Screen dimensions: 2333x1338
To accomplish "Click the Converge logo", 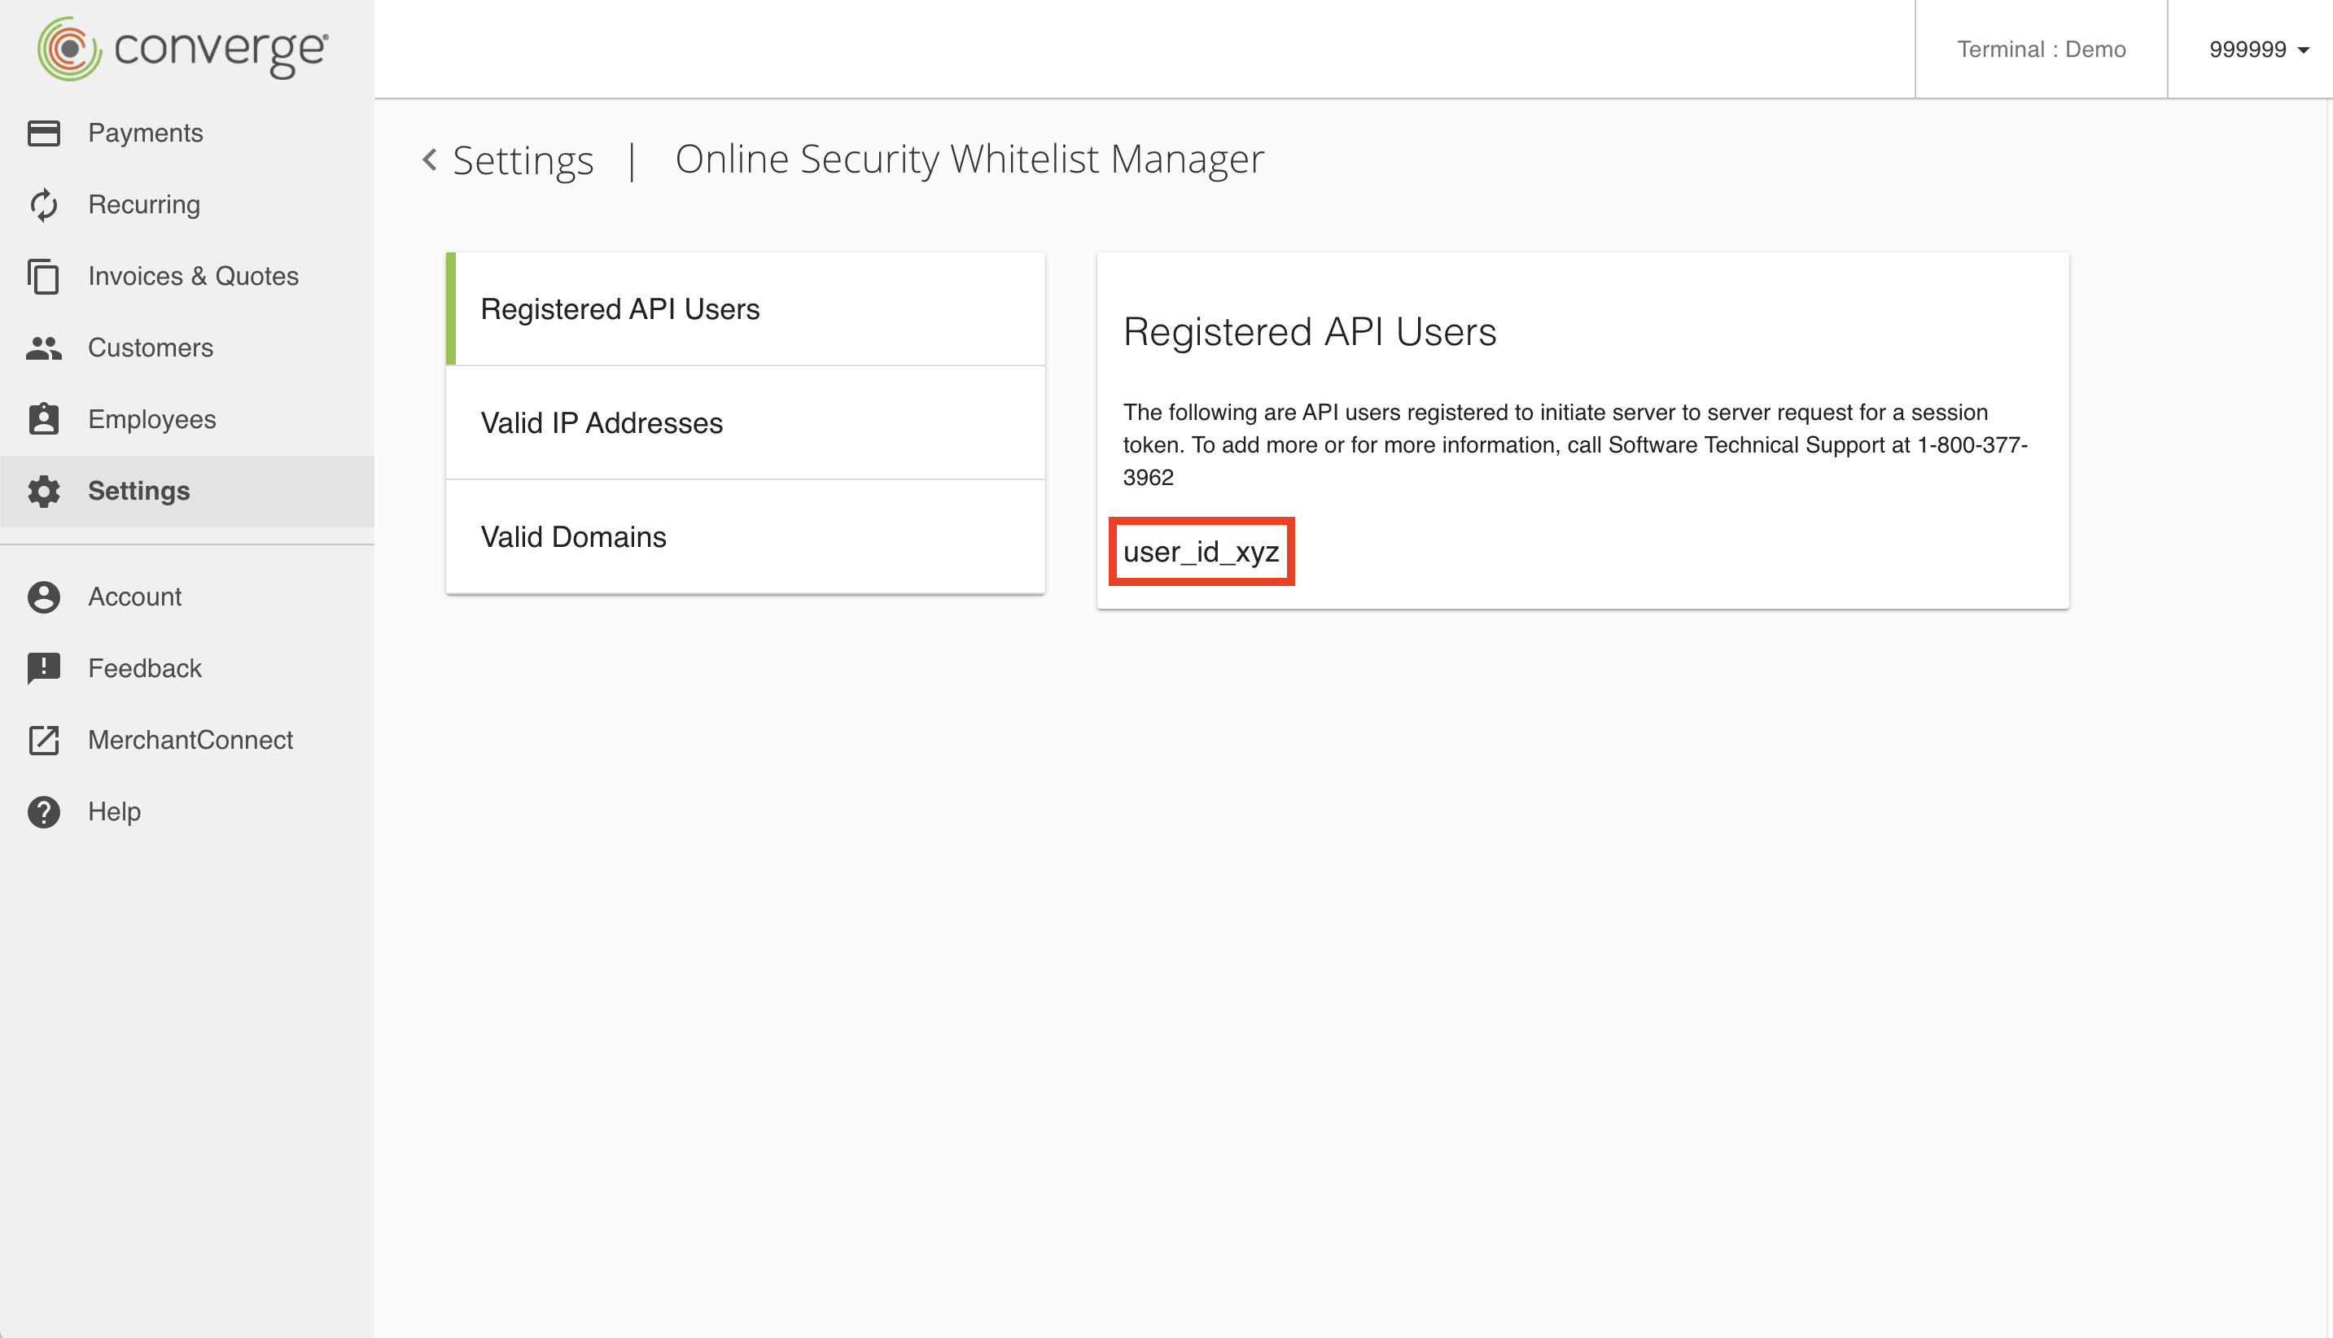I will [x=182, y=49].
